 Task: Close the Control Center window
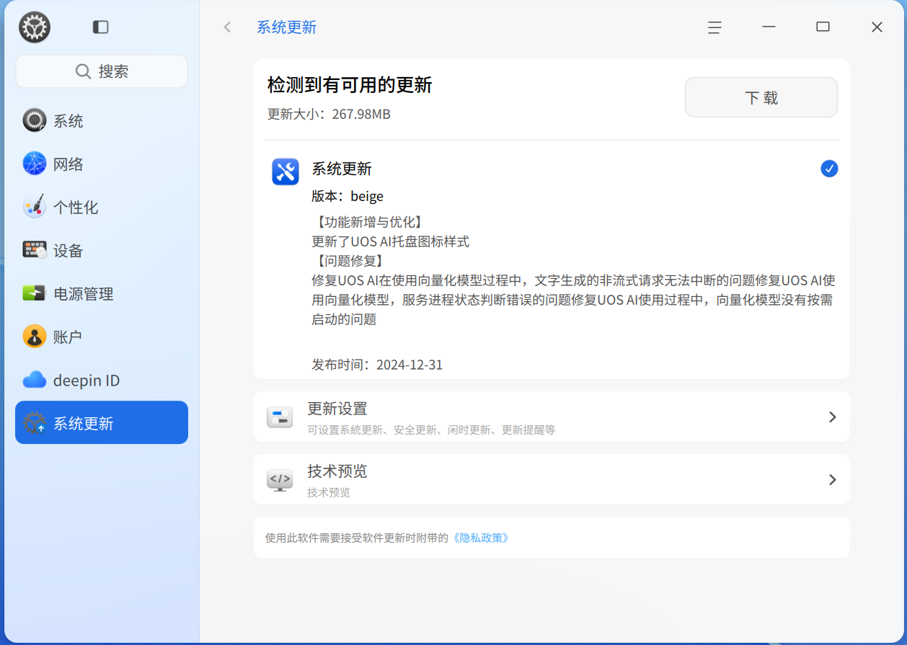877,27
